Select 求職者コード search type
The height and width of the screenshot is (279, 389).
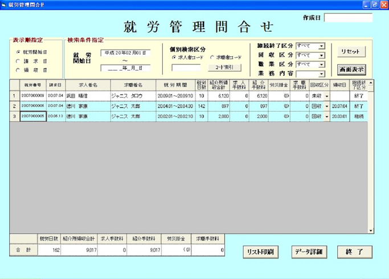tap(212, 58)
